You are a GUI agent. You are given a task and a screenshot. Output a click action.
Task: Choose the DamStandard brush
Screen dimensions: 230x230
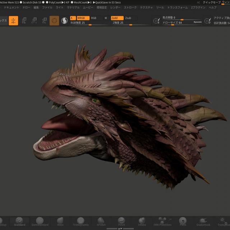point(40,221)
